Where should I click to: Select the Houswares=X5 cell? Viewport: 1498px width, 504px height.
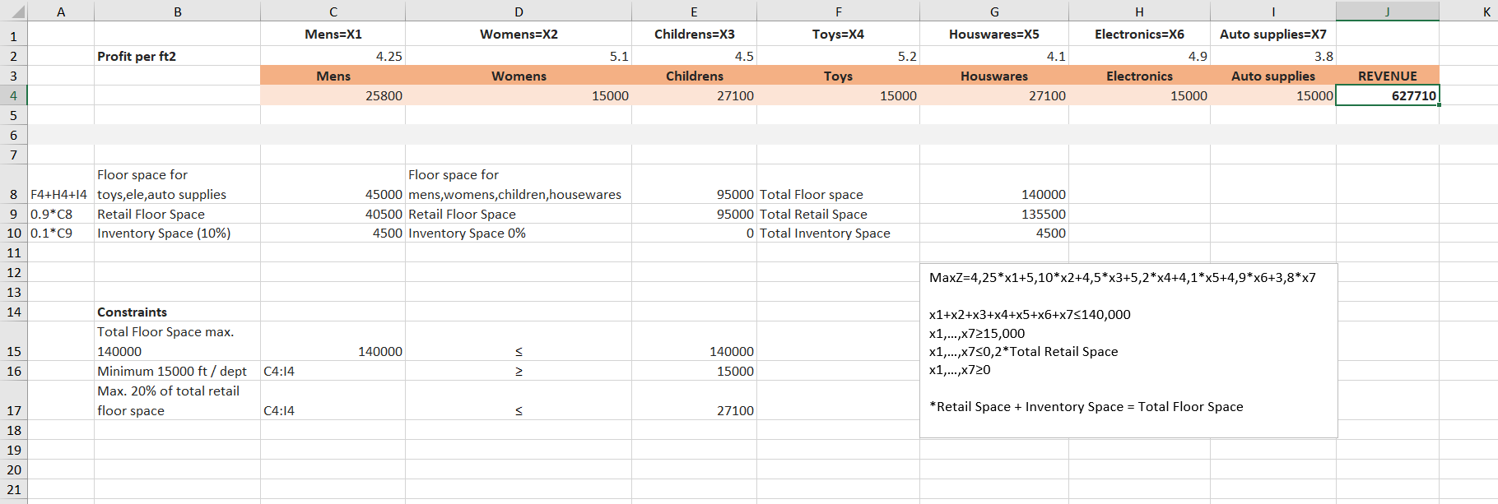993,34
